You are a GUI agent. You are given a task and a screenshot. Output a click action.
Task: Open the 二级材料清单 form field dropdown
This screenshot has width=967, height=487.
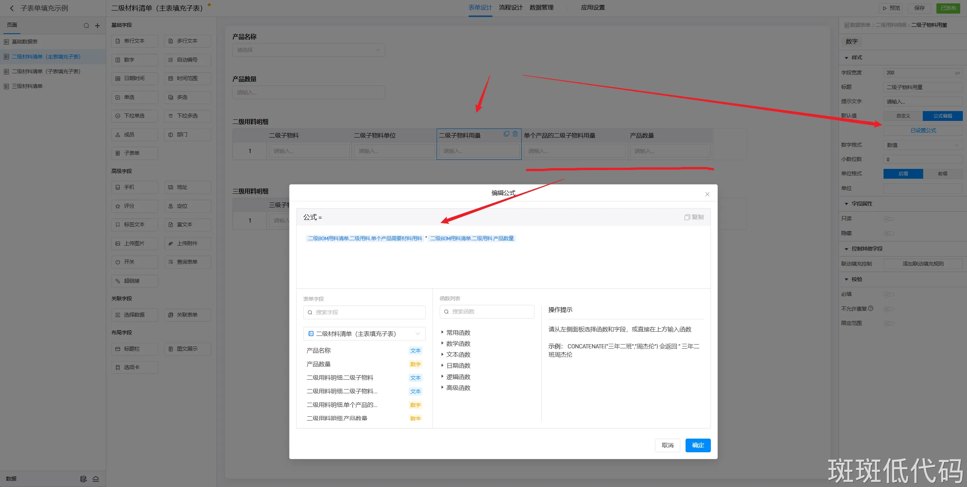pyautogui.click(x=364, y=334)
